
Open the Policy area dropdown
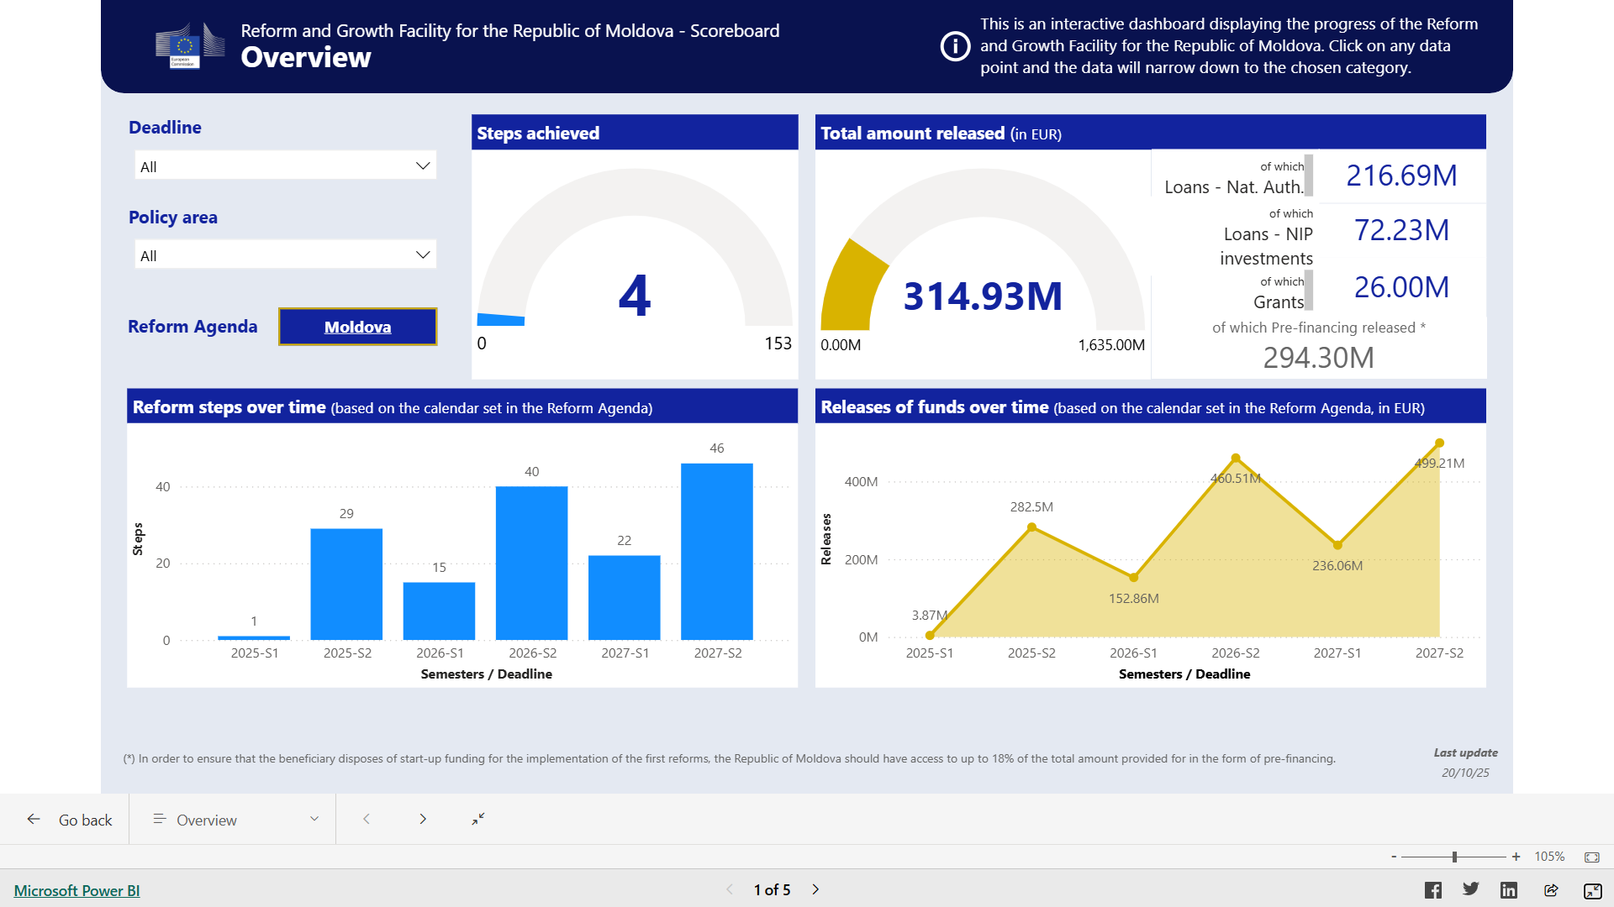[286, 255]
